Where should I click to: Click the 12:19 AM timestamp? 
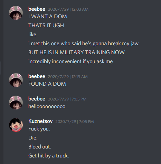click(x=68, y=77)
